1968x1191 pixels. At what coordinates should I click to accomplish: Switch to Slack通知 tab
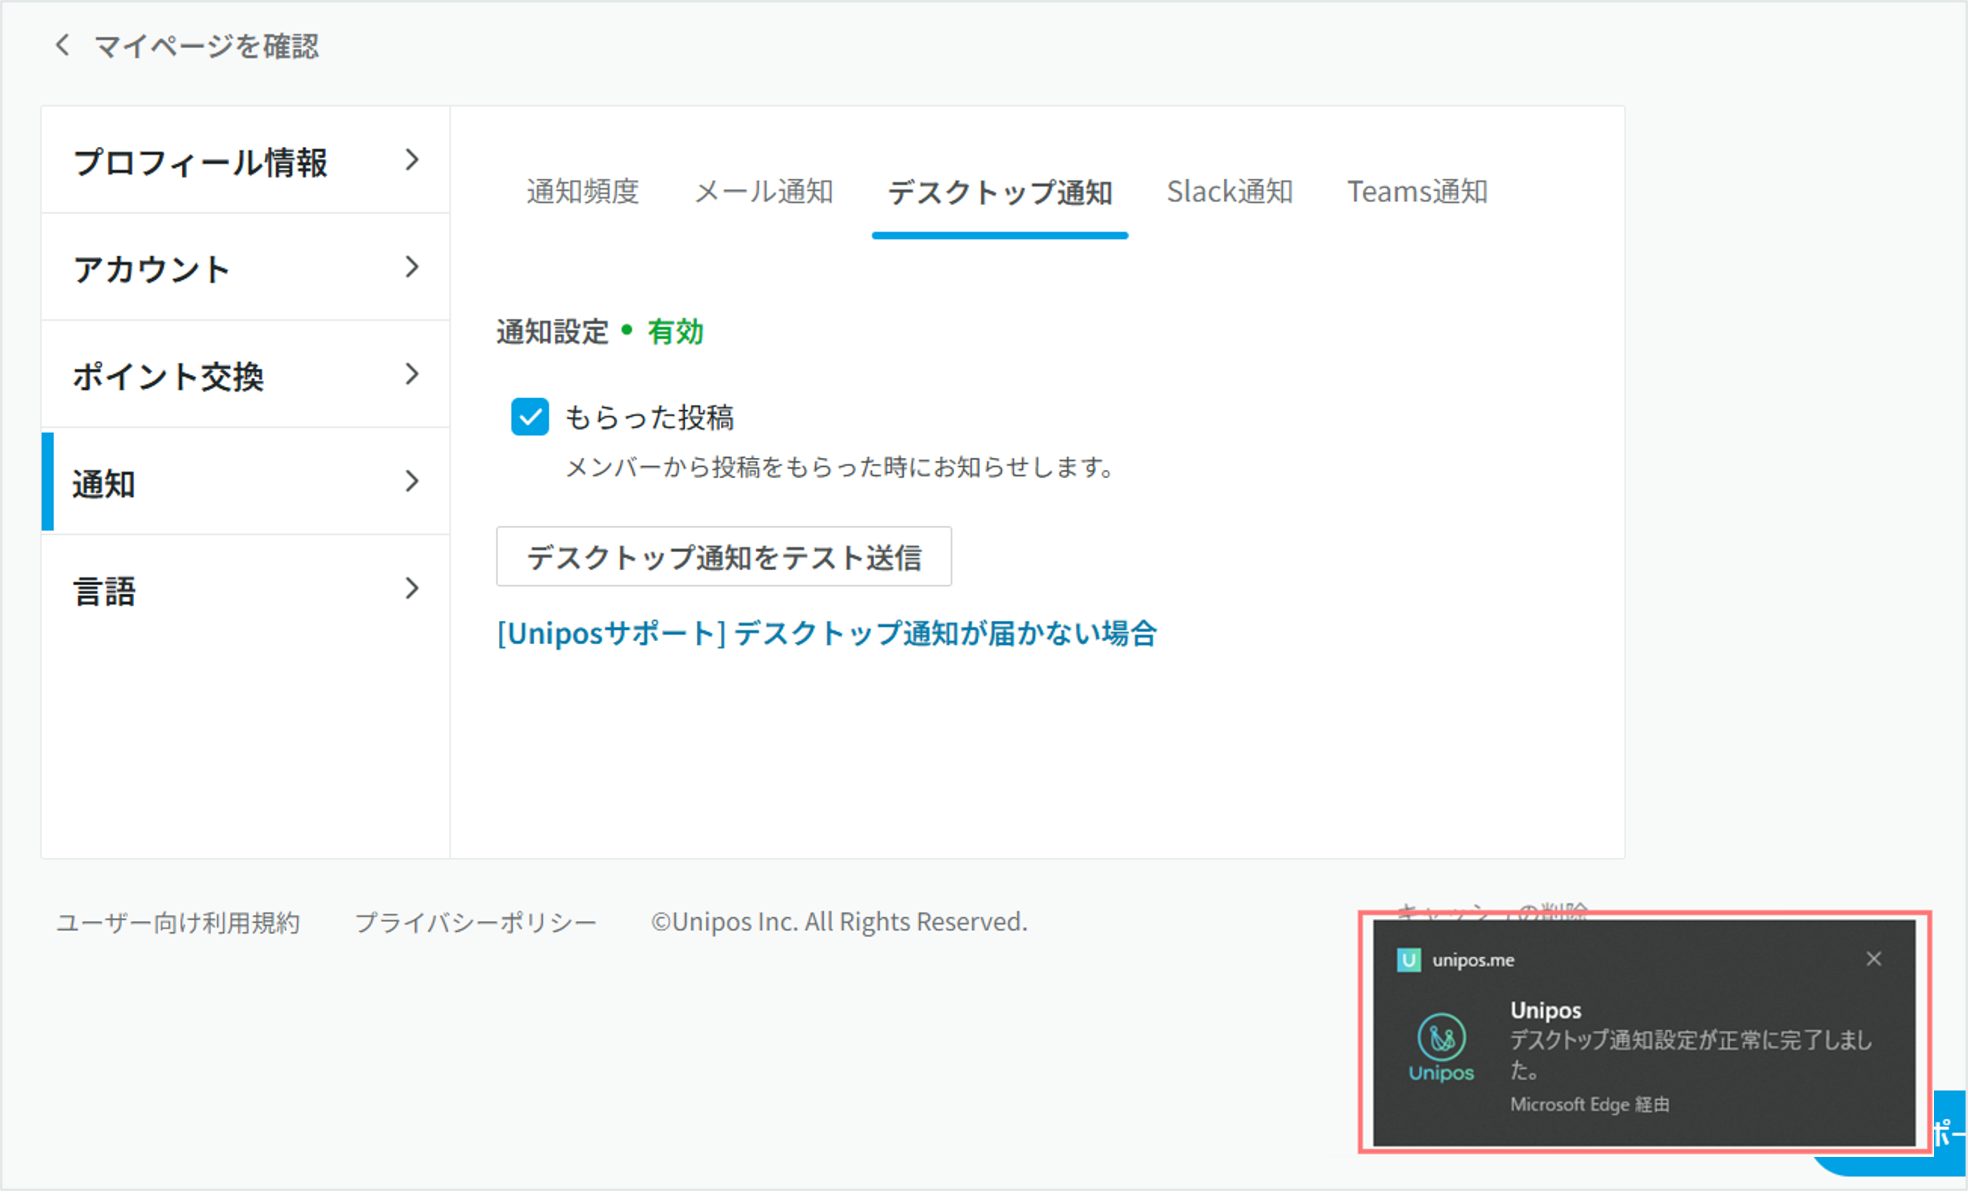1229,192
